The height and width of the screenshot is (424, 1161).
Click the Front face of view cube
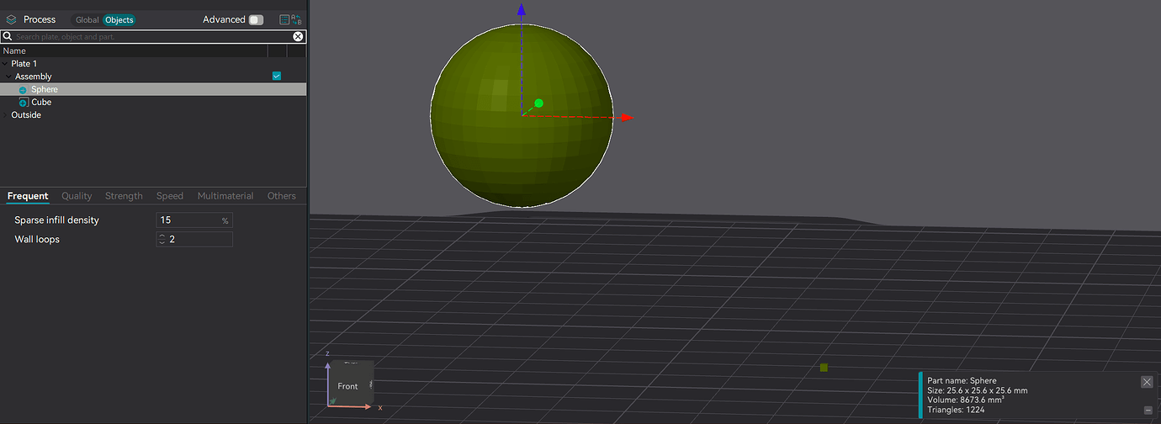tap(349, 385)
